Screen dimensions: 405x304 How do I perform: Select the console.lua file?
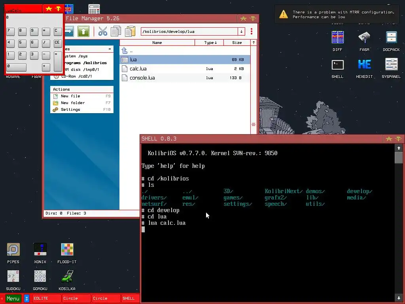pos(185,78)
